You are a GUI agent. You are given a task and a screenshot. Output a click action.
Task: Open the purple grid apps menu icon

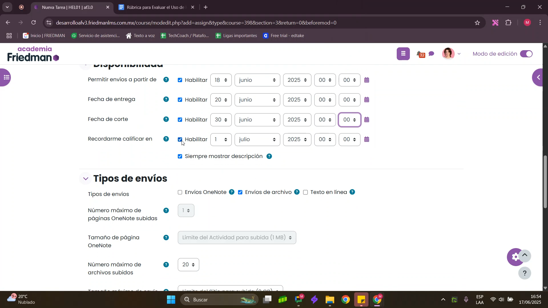point(403,54)
